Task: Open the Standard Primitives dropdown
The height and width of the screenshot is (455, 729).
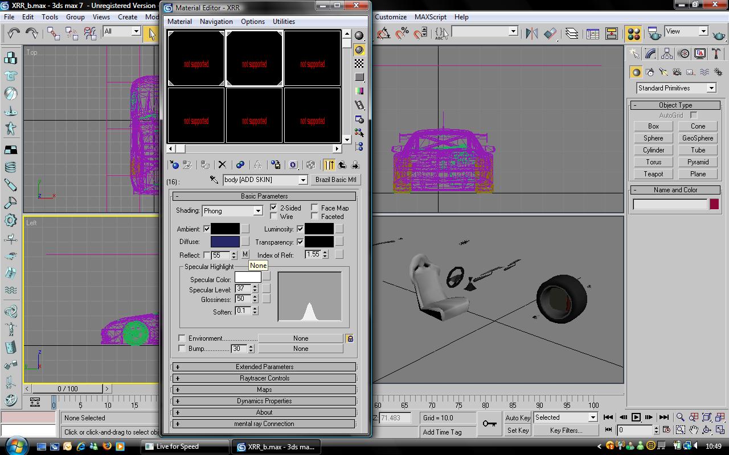Action: coord(711,88)
